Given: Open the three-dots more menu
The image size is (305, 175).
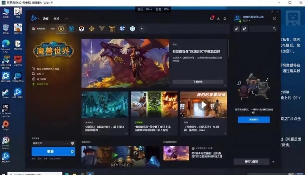Looking at the screenshot, I should click(x=66, y=19).
